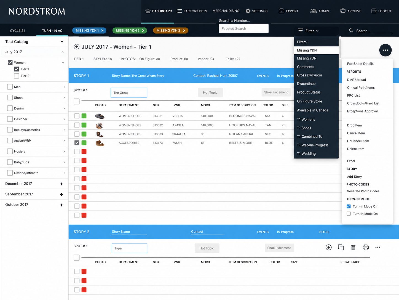Image resolution: width=399 pixels, height=300 pixels.
Task: Click DMR Upload report option
Action: [356, 80]
